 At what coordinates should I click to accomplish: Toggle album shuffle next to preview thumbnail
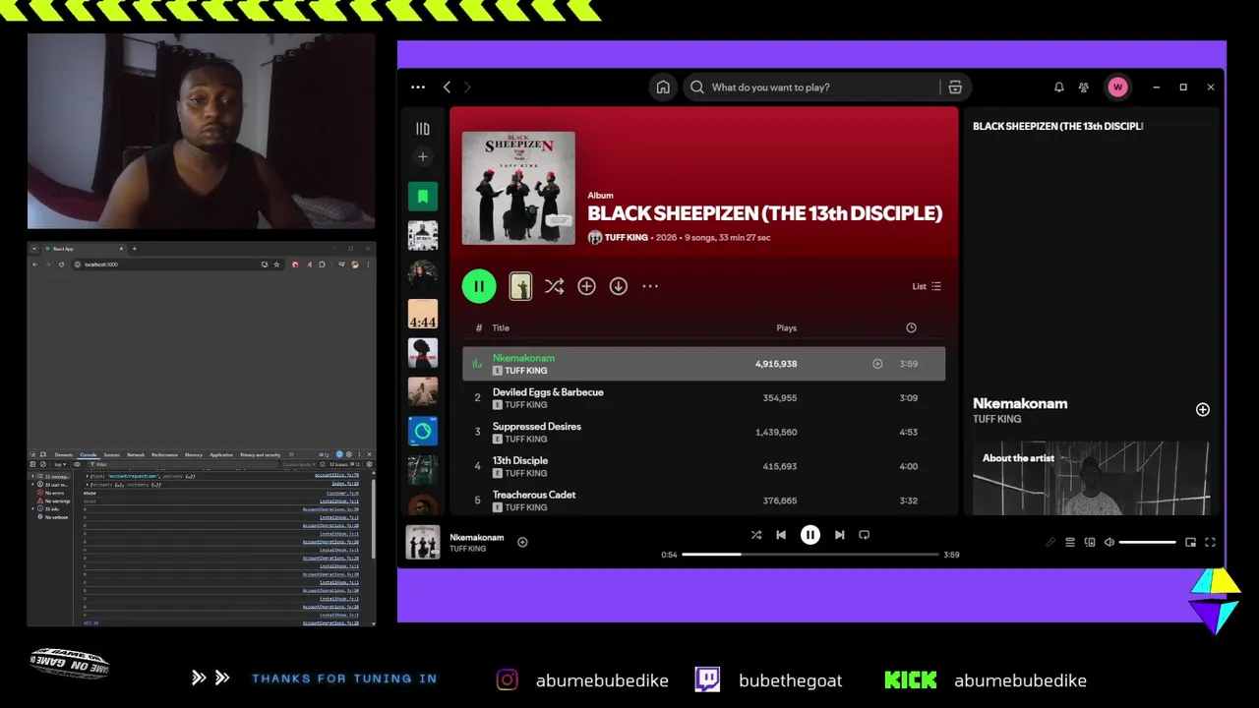[x=554, y=286]
